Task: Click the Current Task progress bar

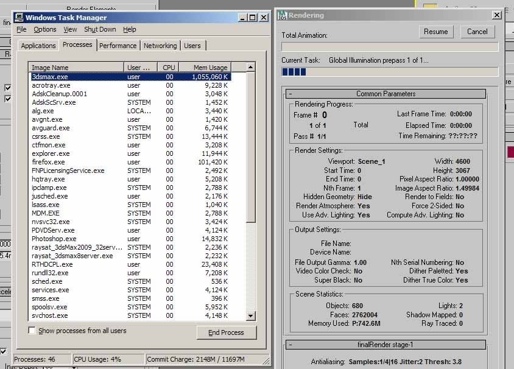Action: [390, 72]
